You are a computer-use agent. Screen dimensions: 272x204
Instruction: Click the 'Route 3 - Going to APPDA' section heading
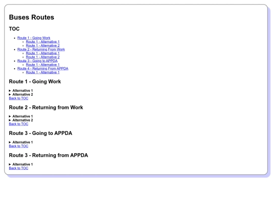[41, 133]
